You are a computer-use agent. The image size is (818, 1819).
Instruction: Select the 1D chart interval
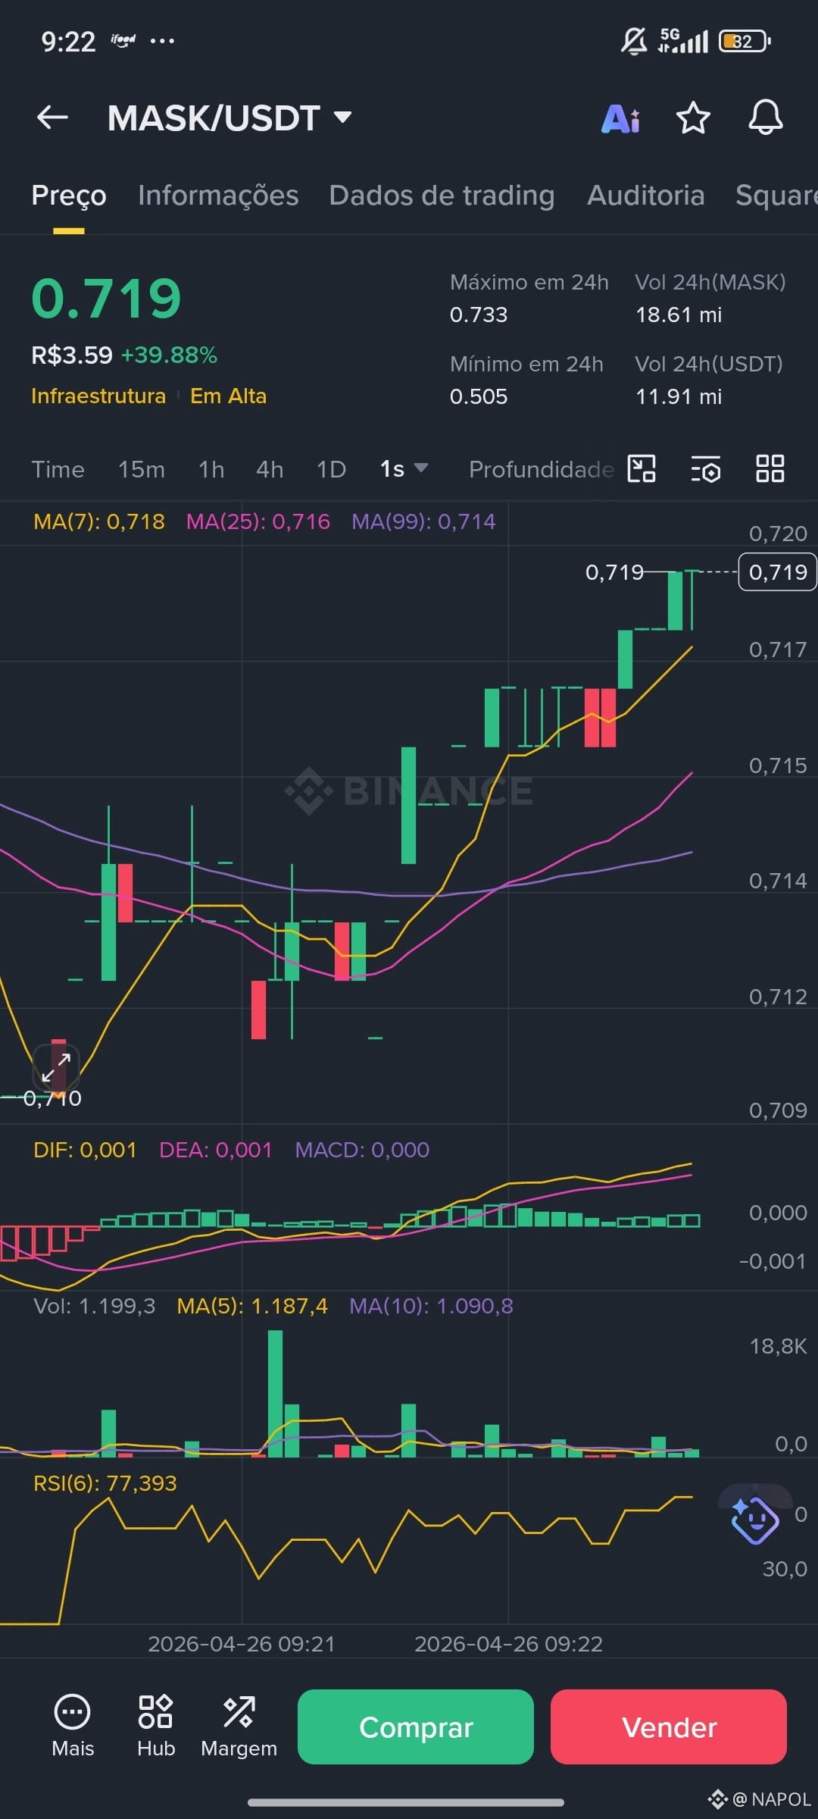point(331,469)
